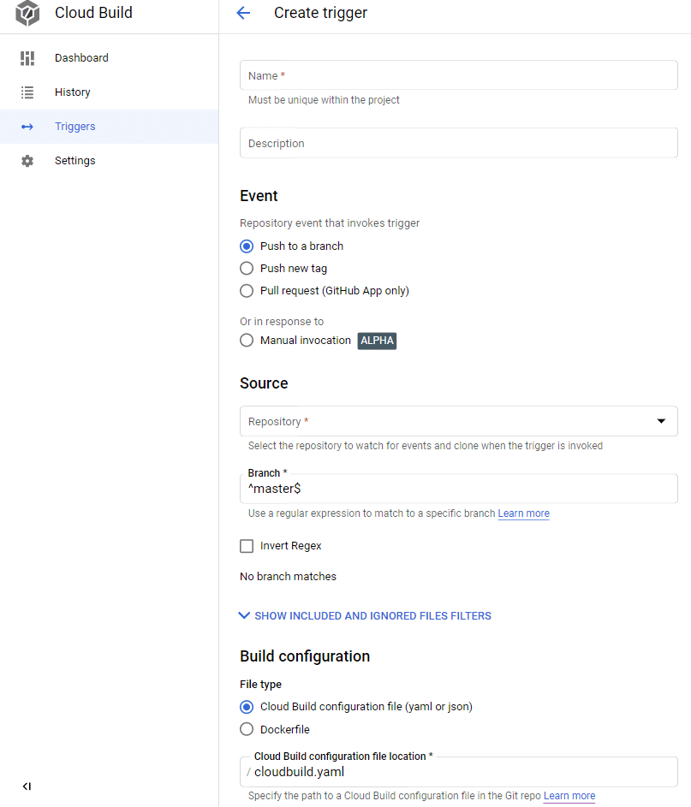
Task: Click the History list icon
Action: click(x=27, y=92)
